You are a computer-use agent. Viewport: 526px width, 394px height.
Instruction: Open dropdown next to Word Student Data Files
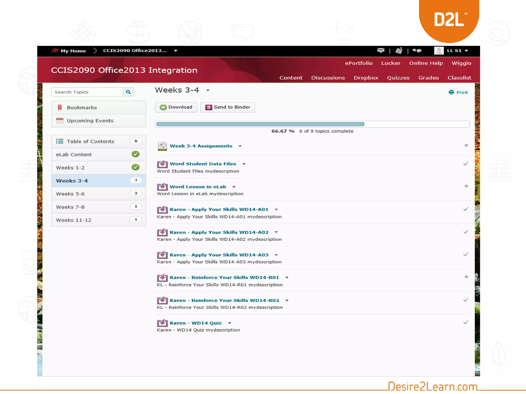[x=244, y=164]
